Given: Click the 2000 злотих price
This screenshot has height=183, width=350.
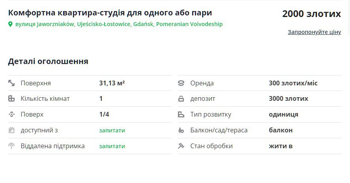Looking at the screenshot, I should pyautogui.click(x=311, y=14).
